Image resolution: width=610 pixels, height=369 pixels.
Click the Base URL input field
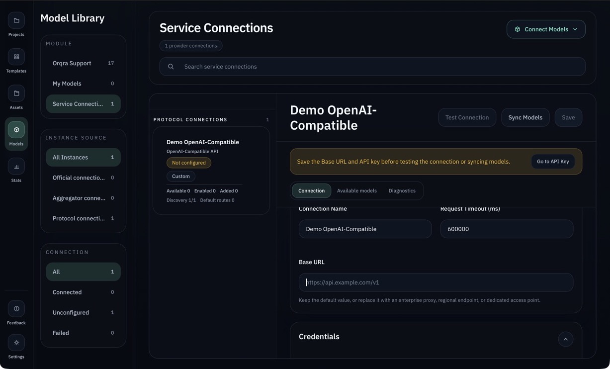coord(436,282)
